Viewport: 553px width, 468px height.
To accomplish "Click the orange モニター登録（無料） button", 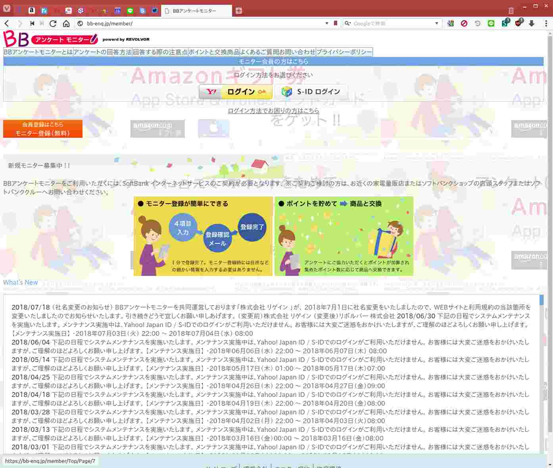I will (43, 129).
